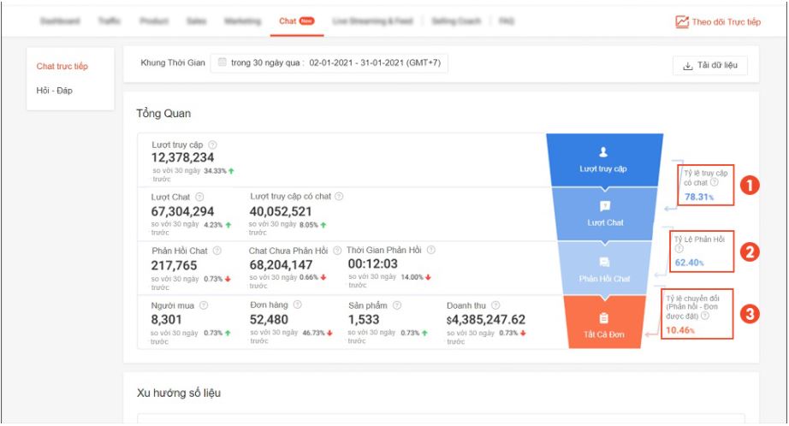The width and height of the screenshot is (789, 426).
Task: Click the Tải dữ liệu download button
Action: coord(709,66)
